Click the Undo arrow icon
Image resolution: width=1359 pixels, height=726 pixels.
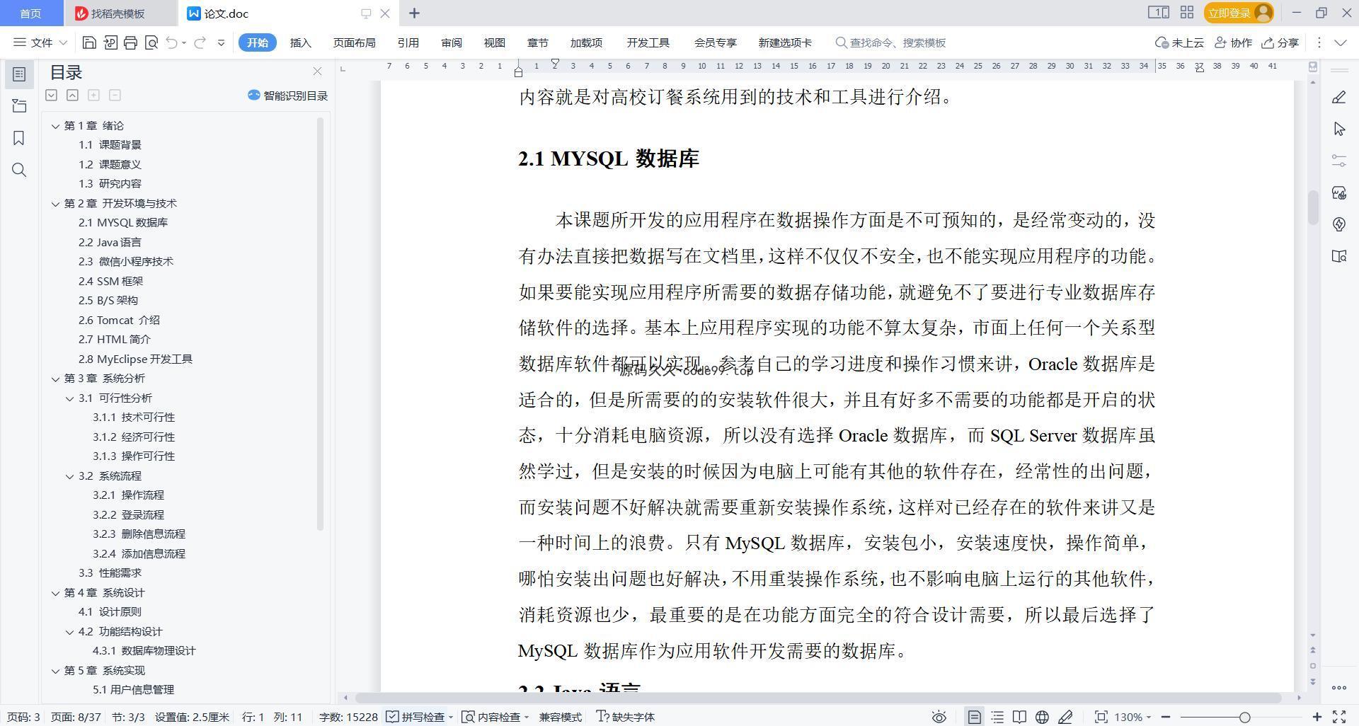point(171,42)
